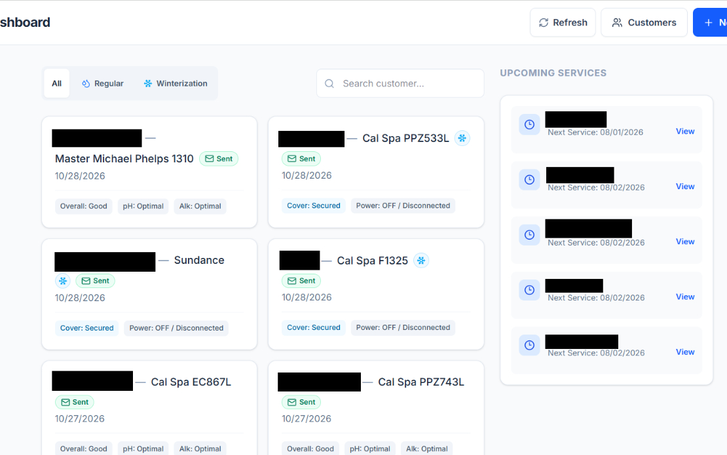
Task: Click snowflake icon beside Cal Spa PPZ533L
Action: pos(462,138)
